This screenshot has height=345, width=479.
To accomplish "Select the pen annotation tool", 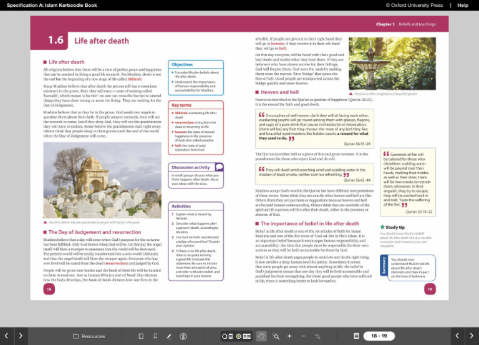I will 169,336.
